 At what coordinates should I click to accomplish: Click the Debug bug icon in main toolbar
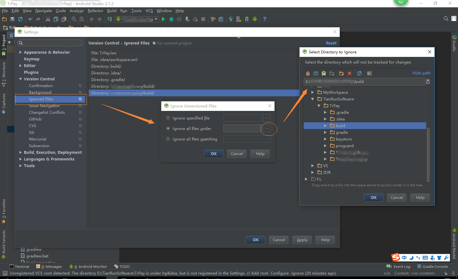tap(171, 19)
